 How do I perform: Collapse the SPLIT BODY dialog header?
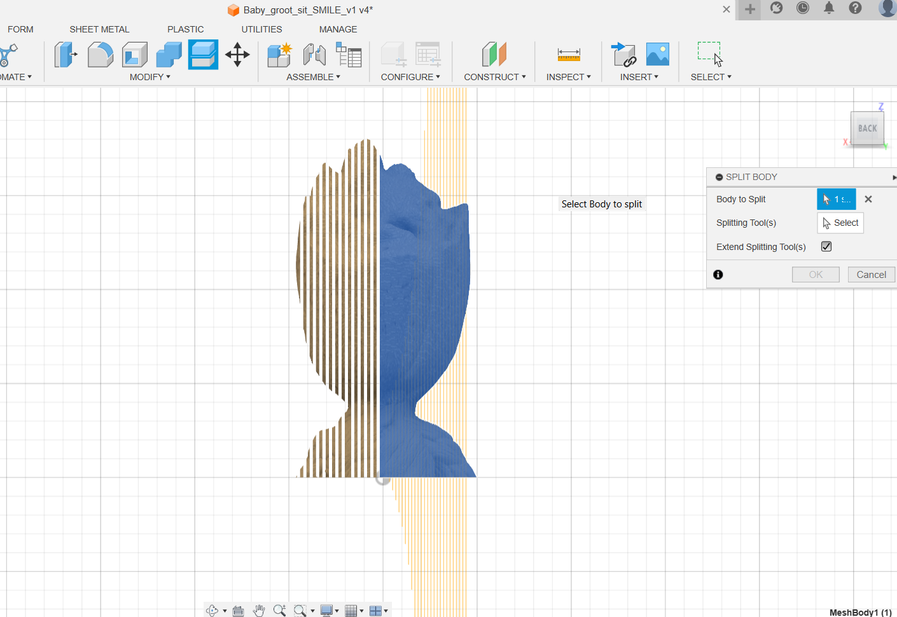coord(720,177)
